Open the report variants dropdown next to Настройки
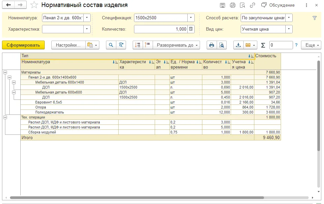Image resolution: width=324 pixels, height=204 pixels. pos(92,45)
